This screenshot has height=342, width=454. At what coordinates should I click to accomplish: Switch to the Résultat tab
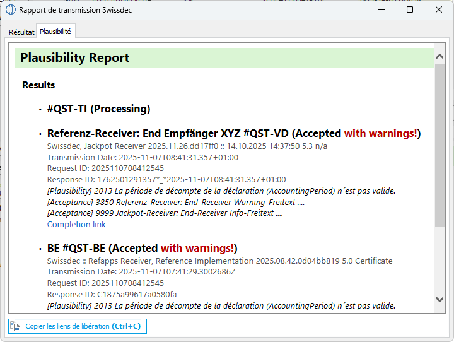tap(21, 32)
